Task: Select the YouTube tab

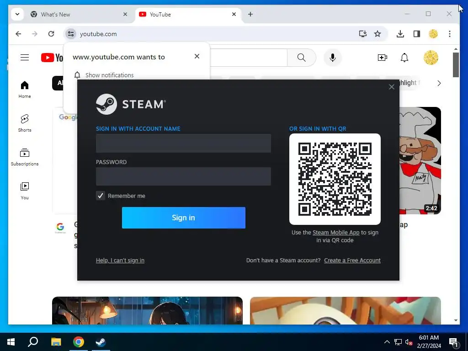Action: coord(188,14)
